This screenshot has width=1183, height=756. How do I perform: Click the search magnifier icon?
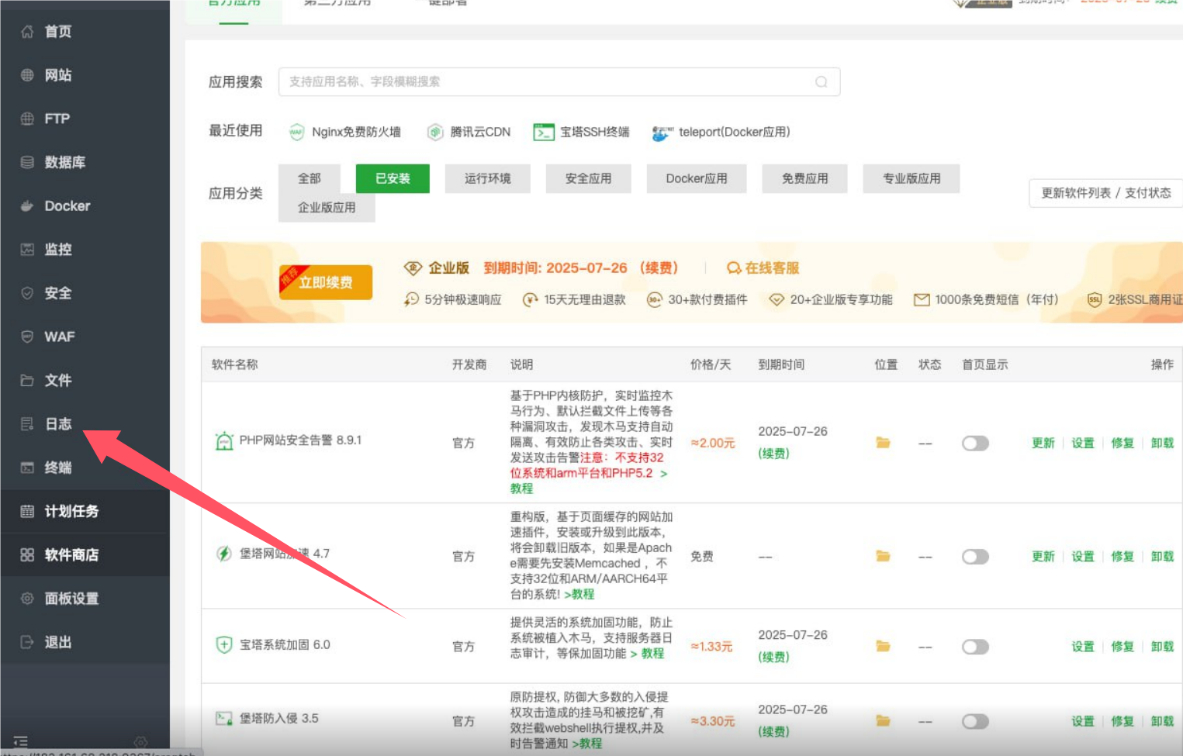pos(821,81)
